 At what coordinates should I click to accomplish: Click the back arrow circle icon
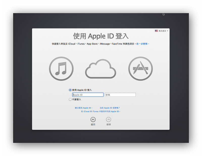(x=93, y=120)
